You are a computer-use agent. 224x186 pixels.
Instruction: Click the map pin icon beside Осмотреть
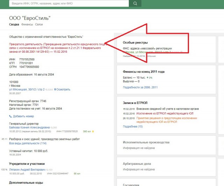pyautogui.click(x=55, y=89)
